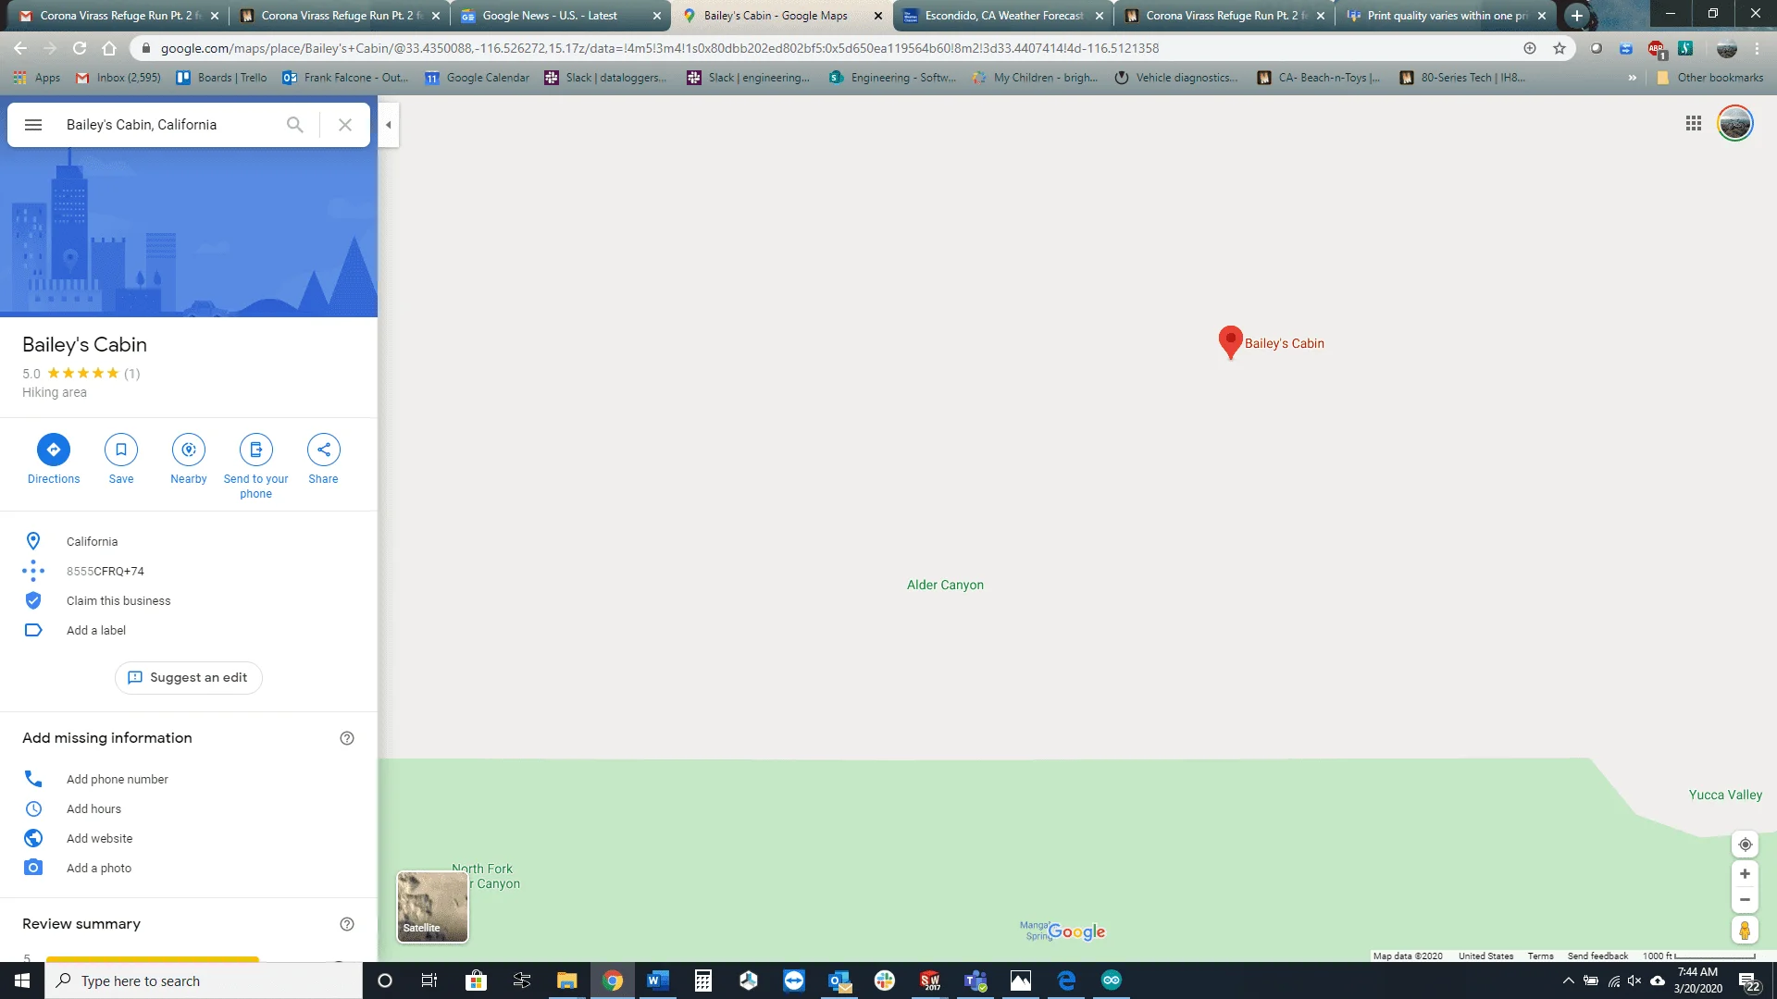Open the one review count link
The height and width of the screenshot is (999, 1777).
pyautogui.click(x=132, y=374)
